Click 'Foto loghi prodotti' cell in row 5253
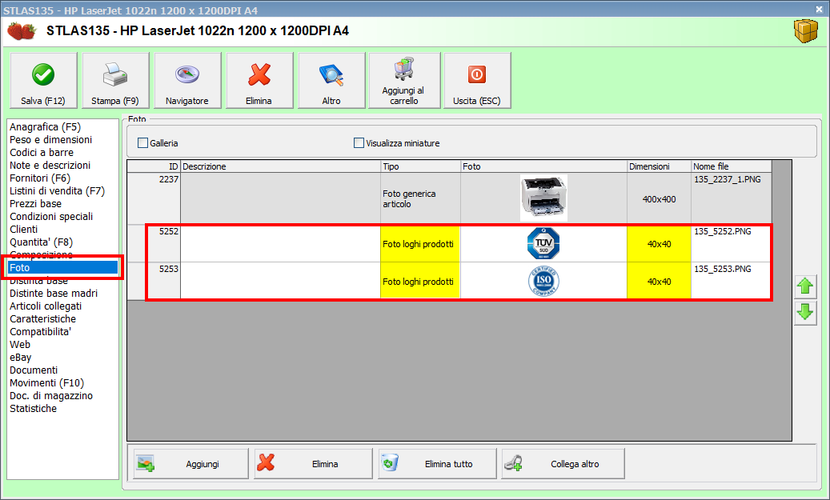 click(x=421, y=281)
